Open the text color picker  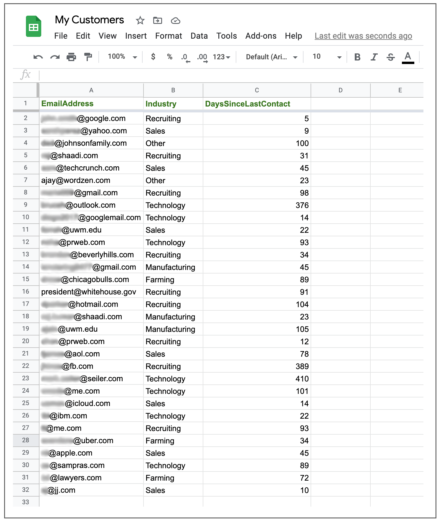click(x=408, y=58)
